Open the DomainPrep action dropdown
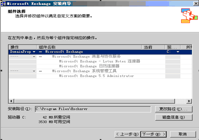This screenshot has width=199, height=140. (x=34, y=52)
